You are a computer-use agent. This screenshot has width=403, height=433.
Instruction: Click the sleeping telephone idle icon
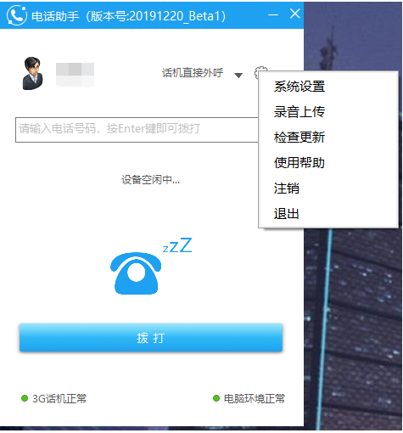coord(151,266)
